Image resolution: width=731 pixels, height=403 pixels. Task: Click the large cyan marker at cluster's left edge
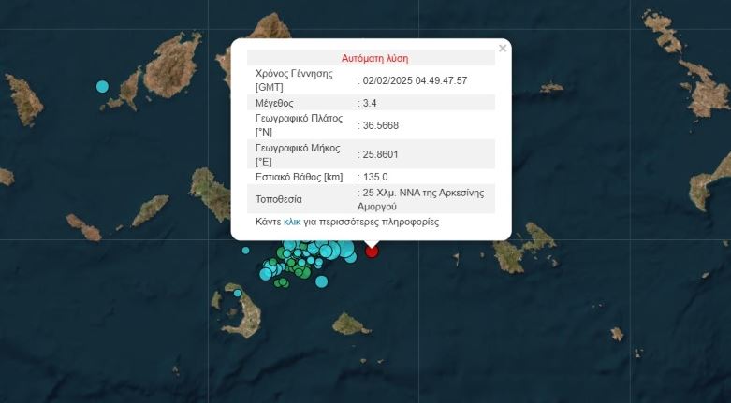[267, 273]
